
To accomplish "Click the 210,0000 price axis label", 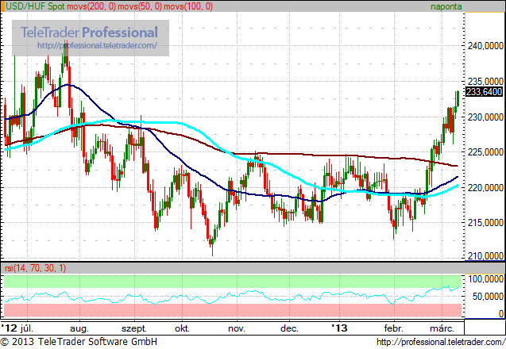I will [x=485, y=256].
